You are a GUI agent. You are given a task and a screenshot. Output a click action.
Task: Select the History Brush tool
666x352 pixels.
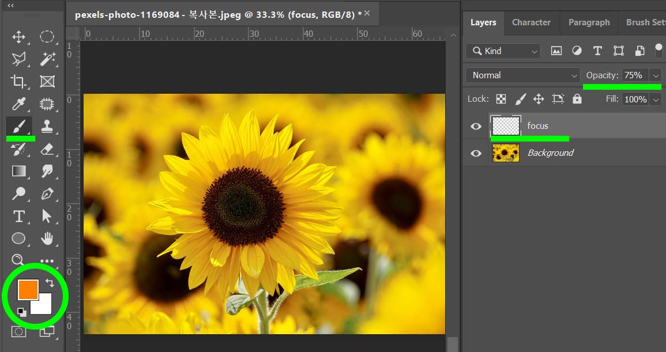[x=18, y=148]
